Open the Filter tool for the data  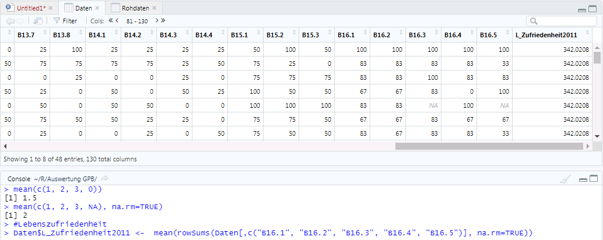65,21
